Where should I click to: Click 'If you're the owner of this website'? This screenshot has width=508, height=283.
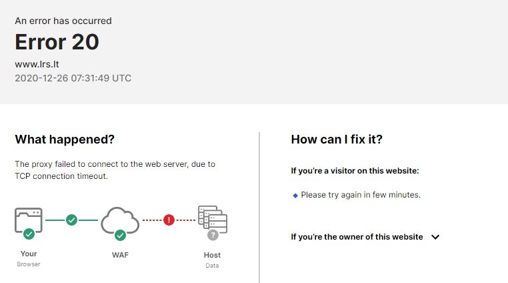(357, 237)
